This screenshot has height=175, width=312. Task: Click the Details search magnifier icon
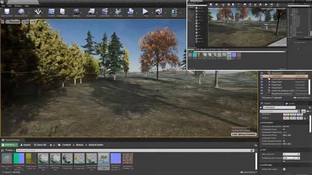(x=299, y=111)
